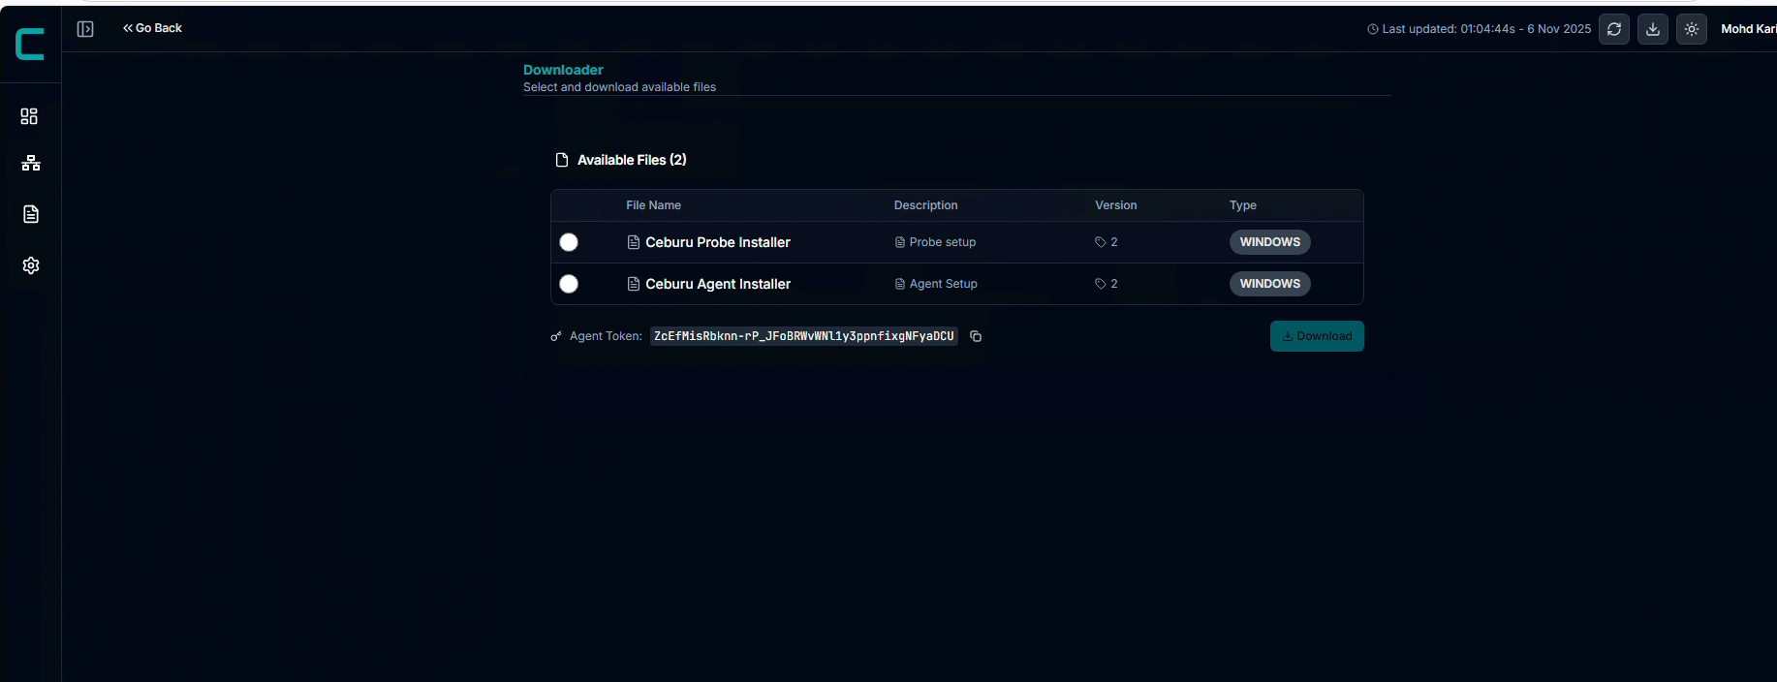
Task: Click the Downloader page title
Action: coord(563,70)
